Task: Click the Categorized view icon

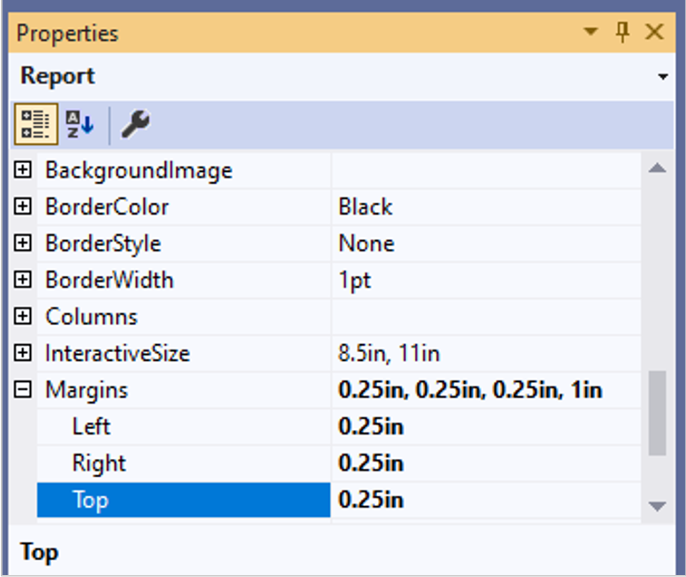Action: tap(36, 125)
